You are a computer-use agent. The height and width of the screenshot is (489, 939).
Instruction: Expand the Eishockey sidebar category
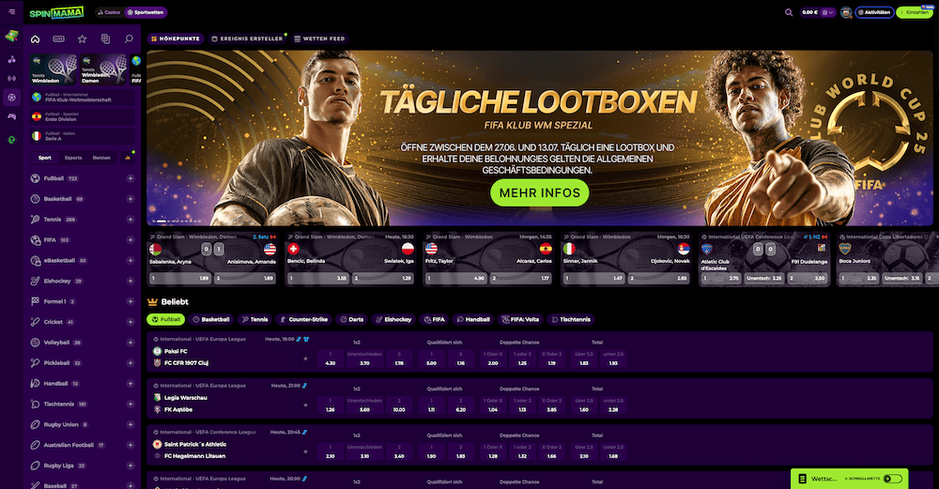tap(130, 282)
